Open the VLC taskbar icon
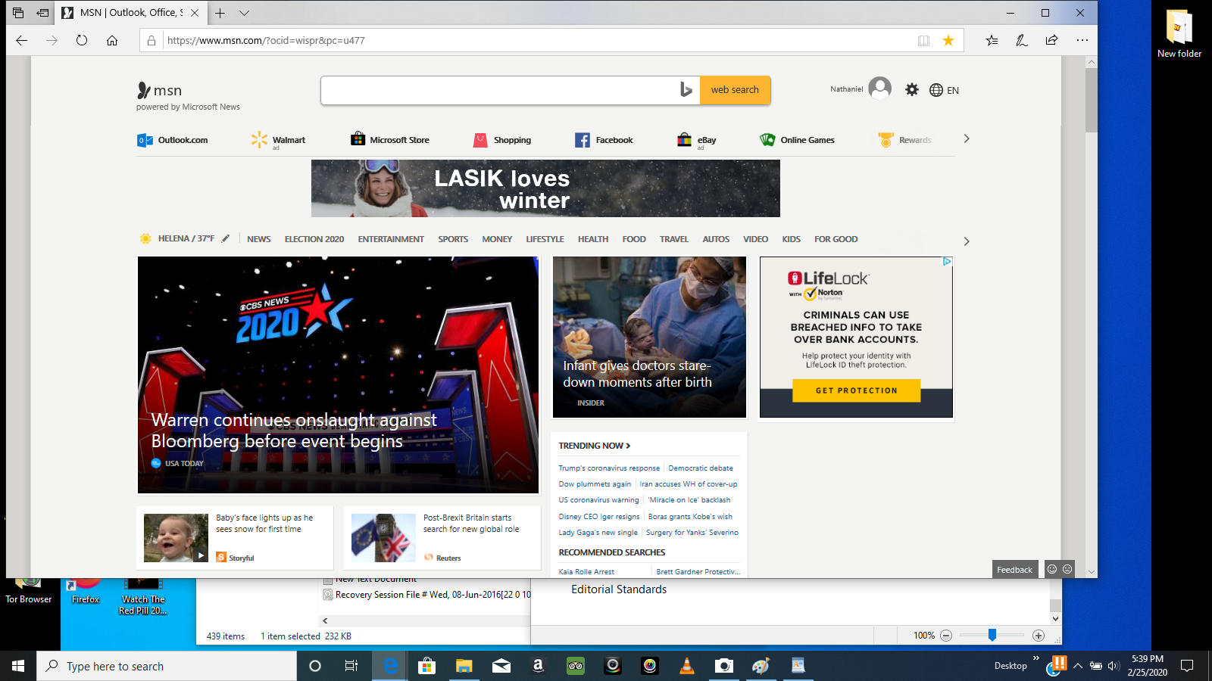1212x681 pixels. coord(687,666)
